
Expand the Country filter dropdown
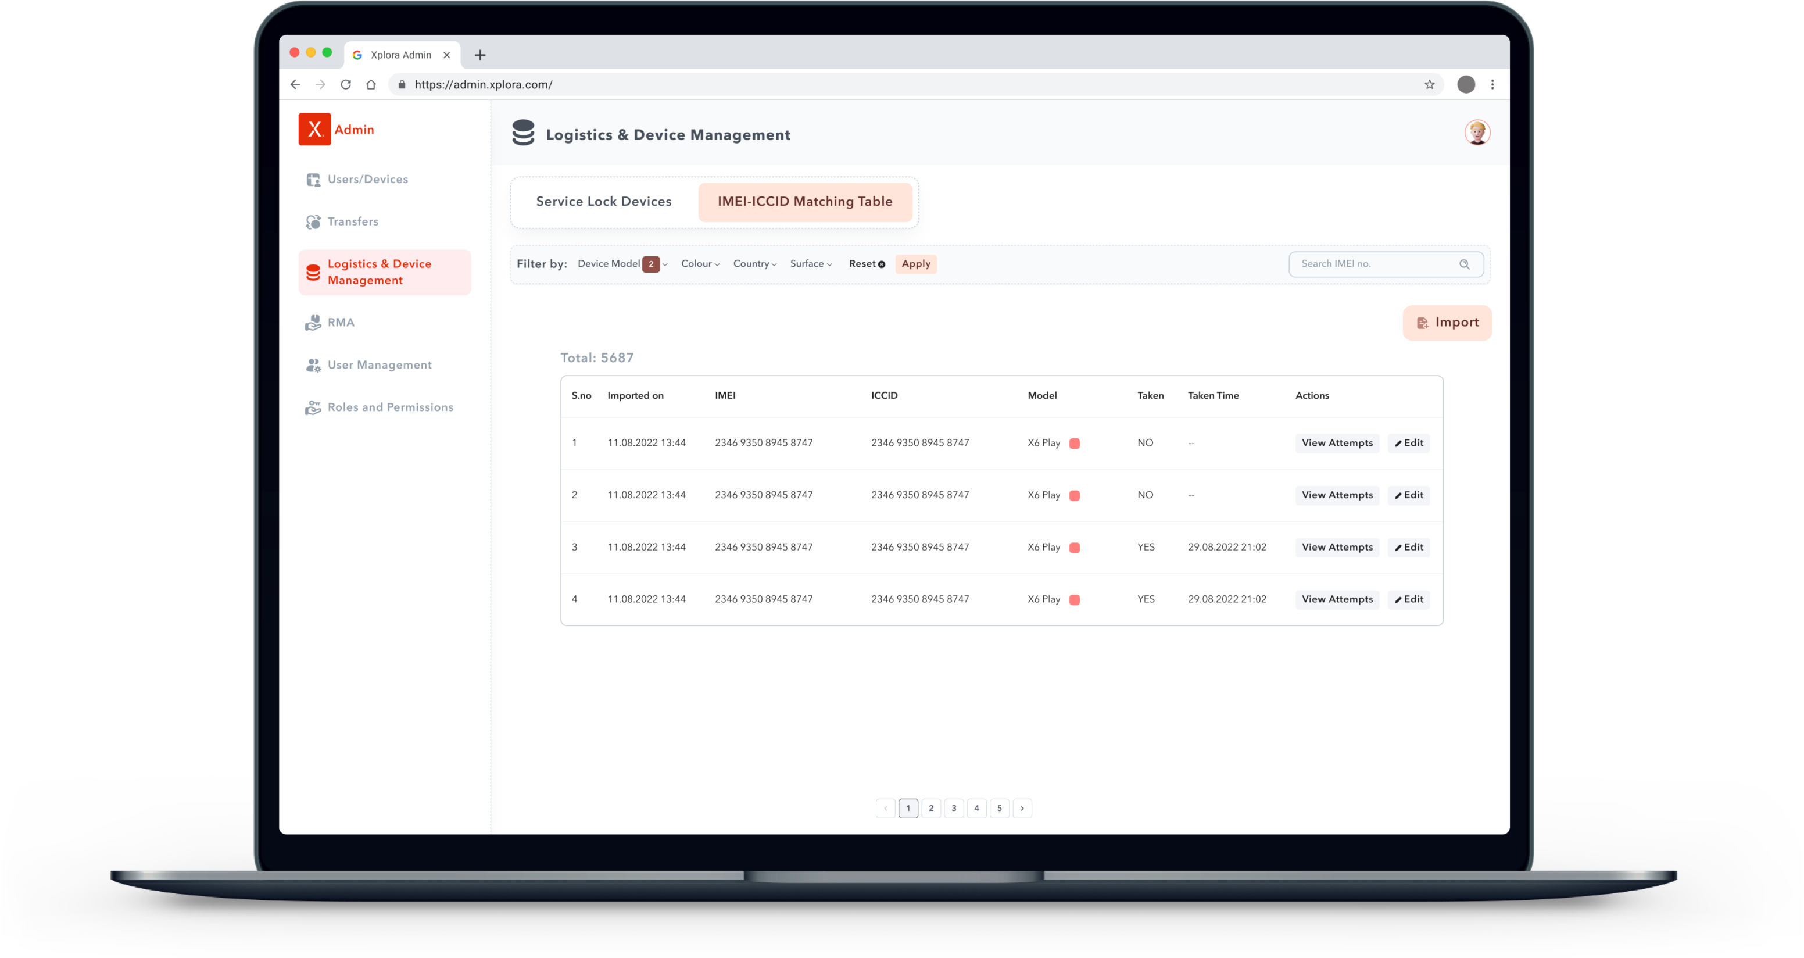754,264
